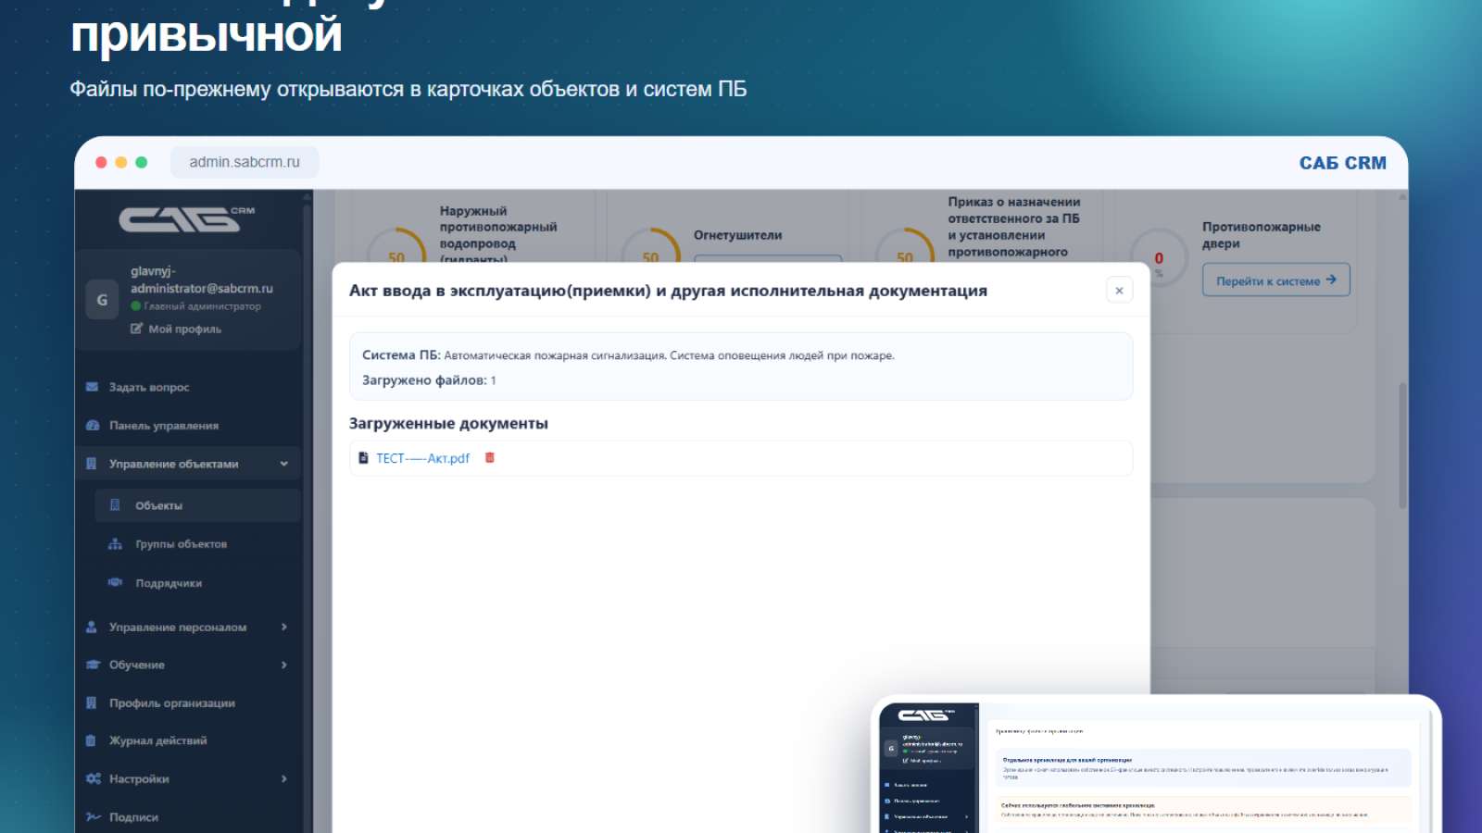Click the envelope icon for Задать вопрос
Screen dimensions: 1482x833
92,387
